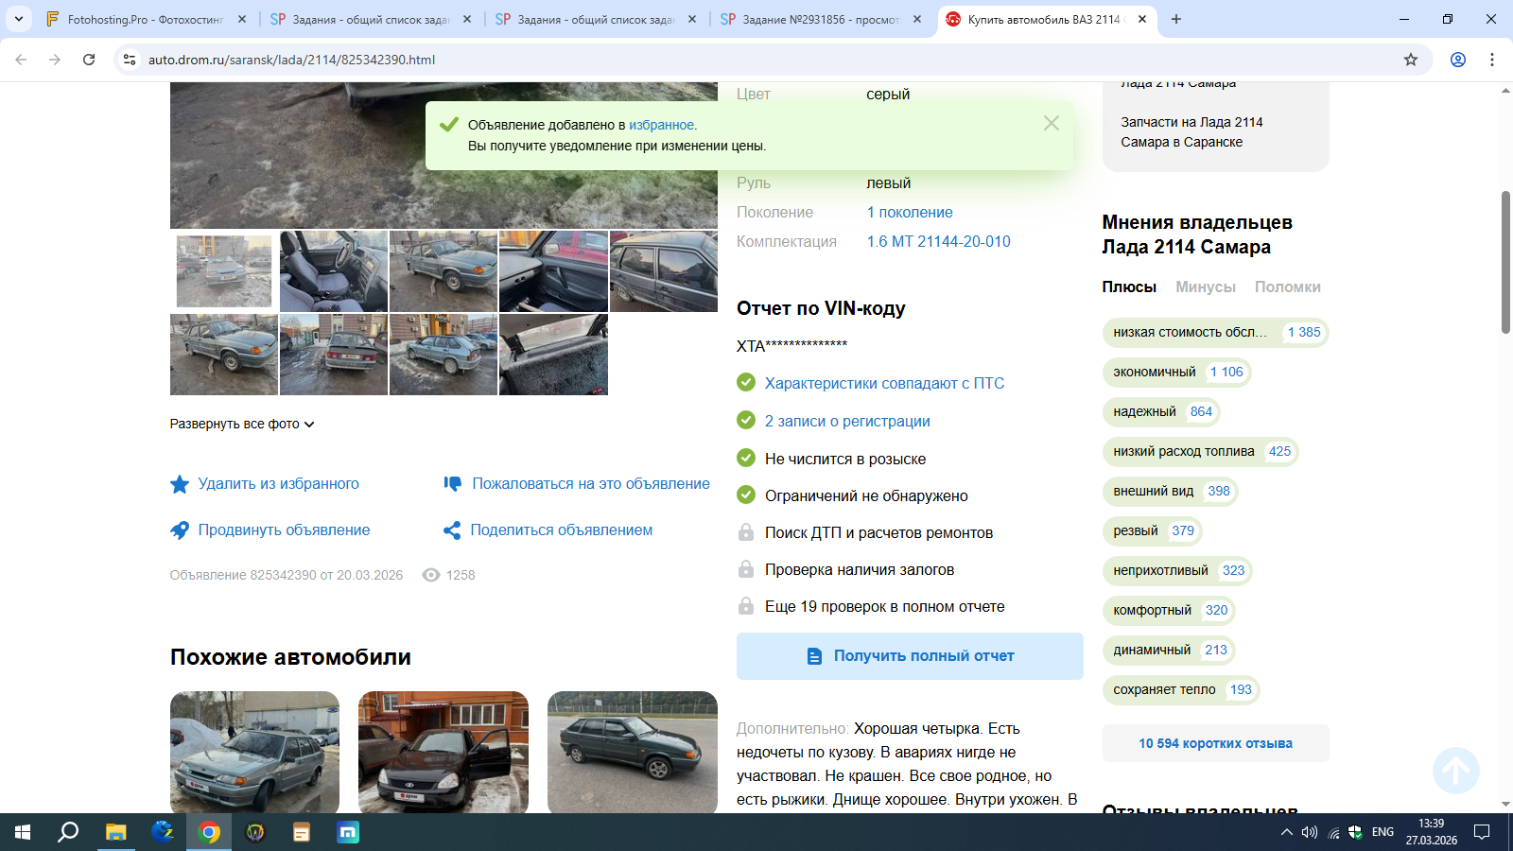Open the '10 594 коротких отзыва' link
The width and height of the screenshot is (1513, 851).
(1215, 743)
